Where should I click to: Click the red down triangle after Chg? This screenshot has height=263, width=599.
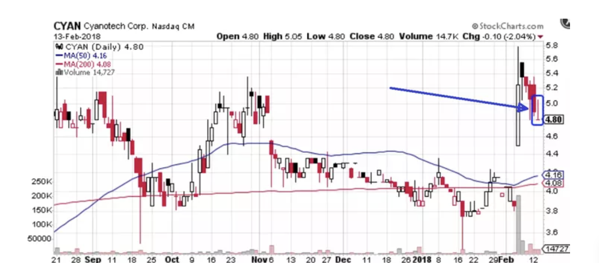[541, 37]
